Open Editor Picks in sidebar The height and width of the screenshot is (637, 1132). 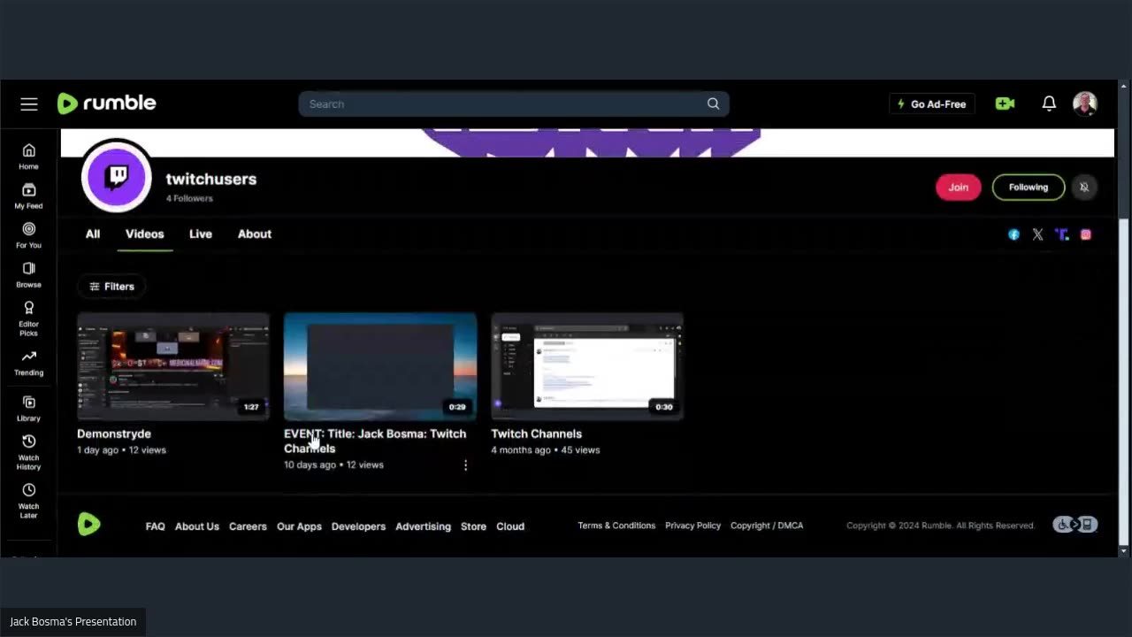29,318
